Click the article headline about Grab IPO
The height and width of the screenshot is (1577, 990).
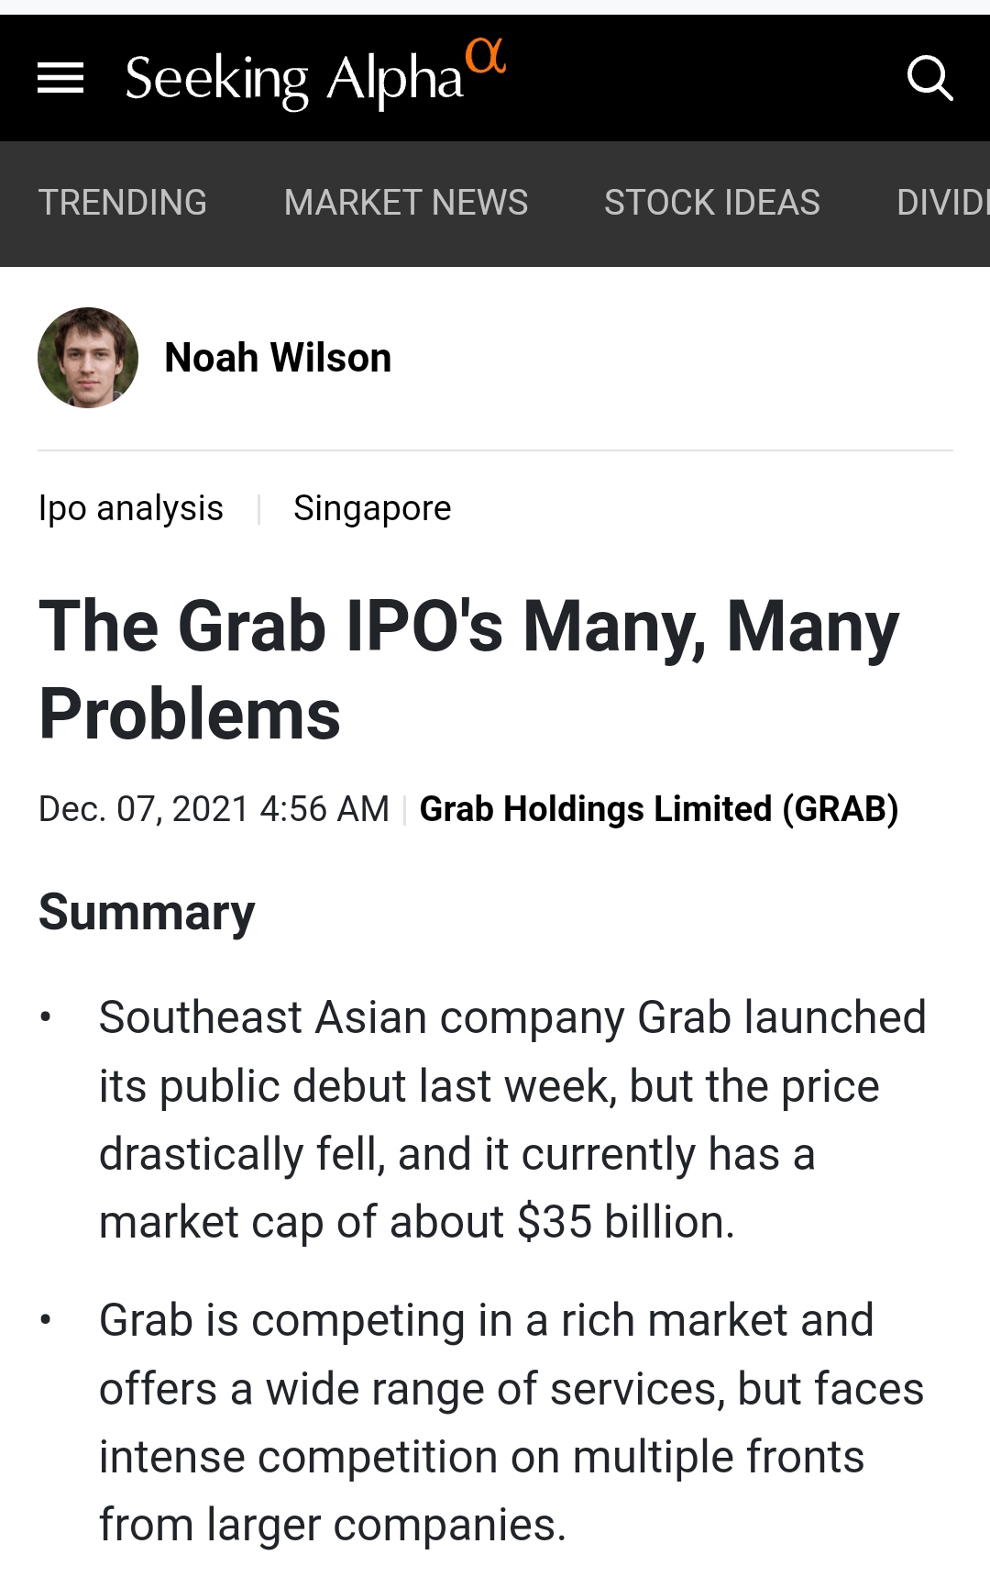(x=468, y=670)
